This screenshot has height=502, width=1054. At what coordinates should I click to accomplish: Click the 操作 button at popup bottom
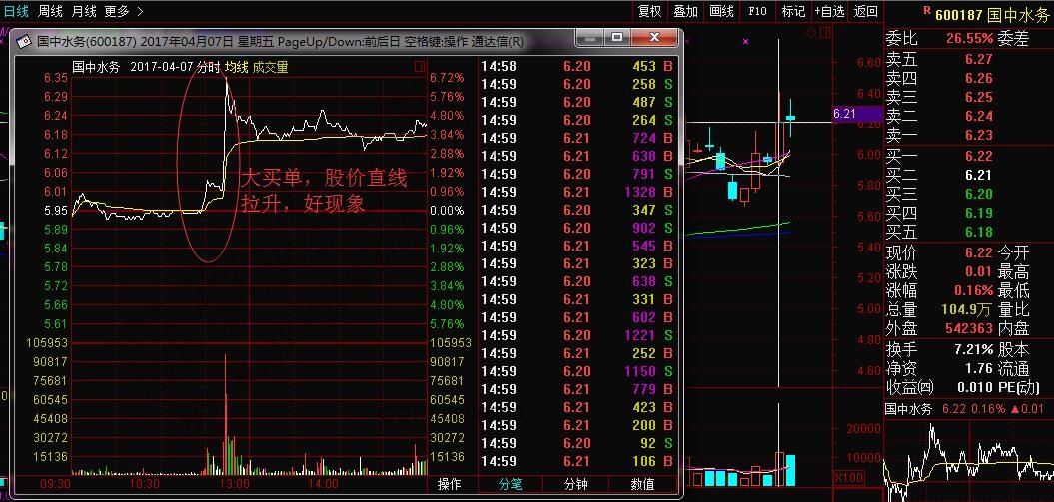450,484
